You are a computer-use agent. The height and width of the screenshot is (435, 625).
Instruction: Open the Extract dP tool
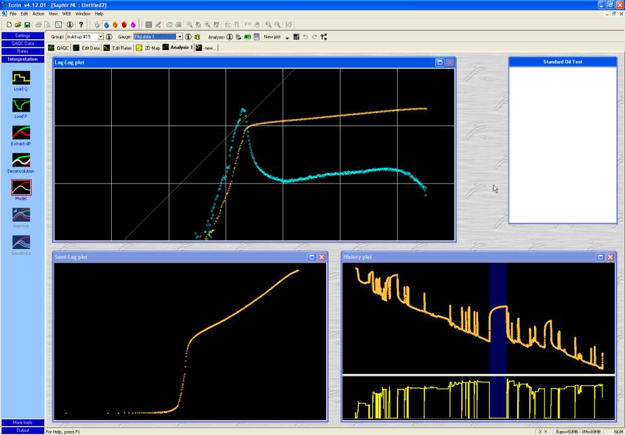coord(21,132)
